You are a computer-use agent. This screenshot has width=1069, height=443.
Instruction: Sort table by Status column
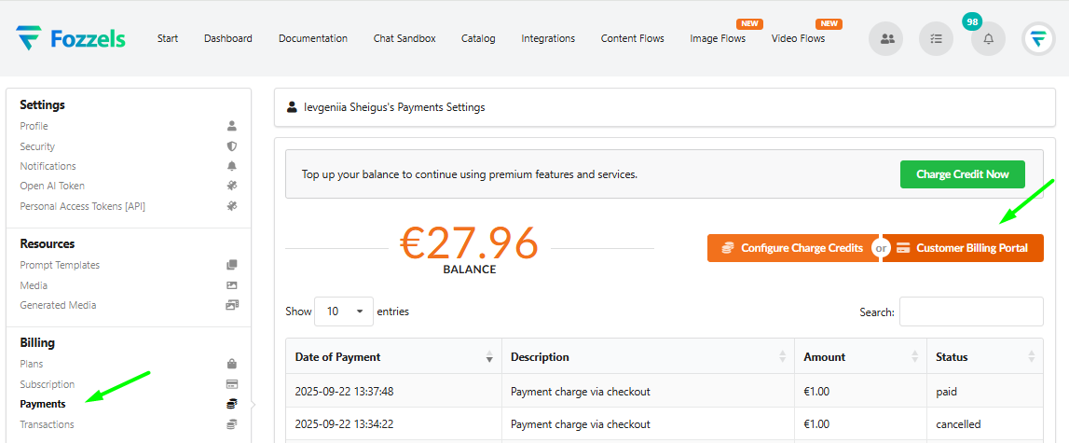(1032, 357)
